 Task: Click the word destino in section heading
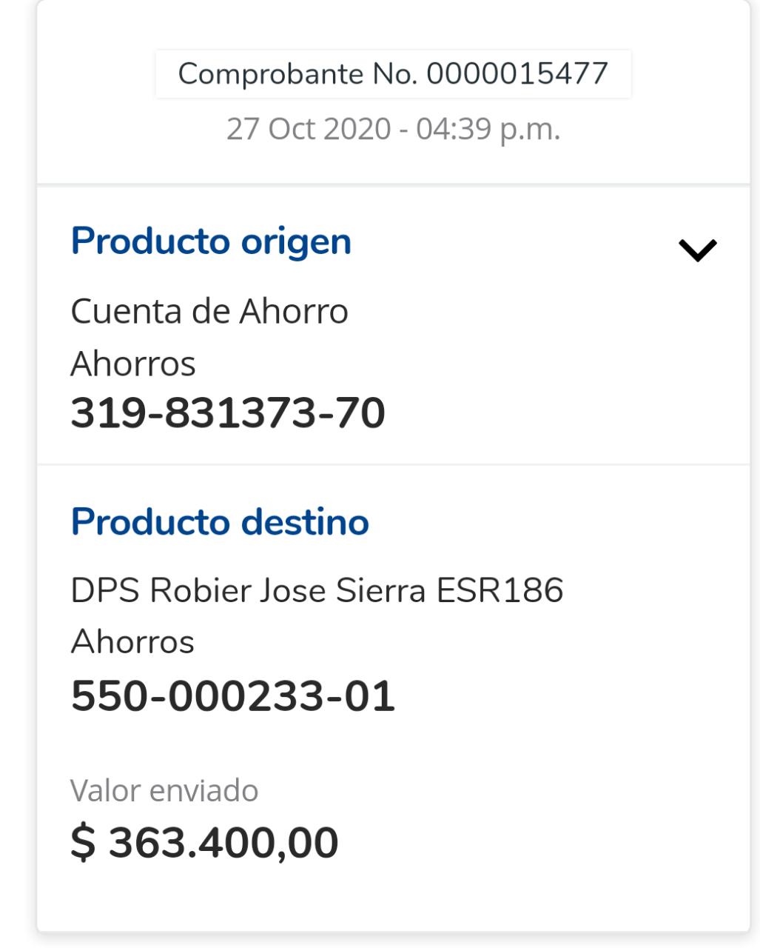[305, 522]
